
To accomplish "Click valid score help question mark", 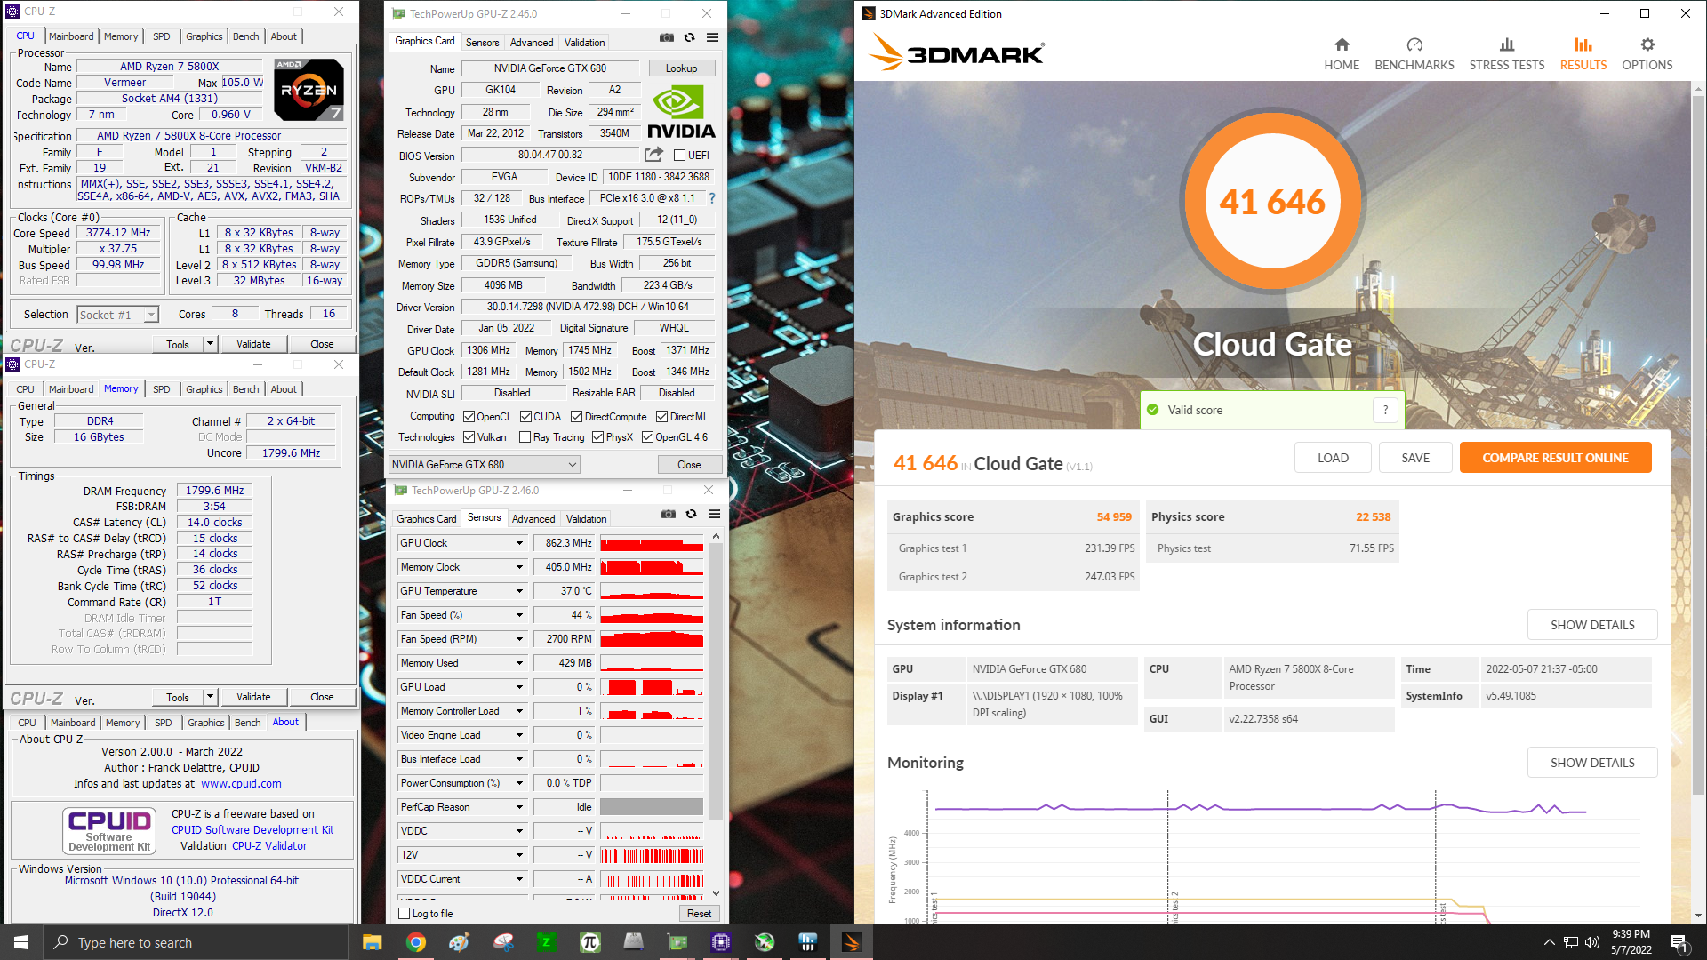I will [1385, 410].
